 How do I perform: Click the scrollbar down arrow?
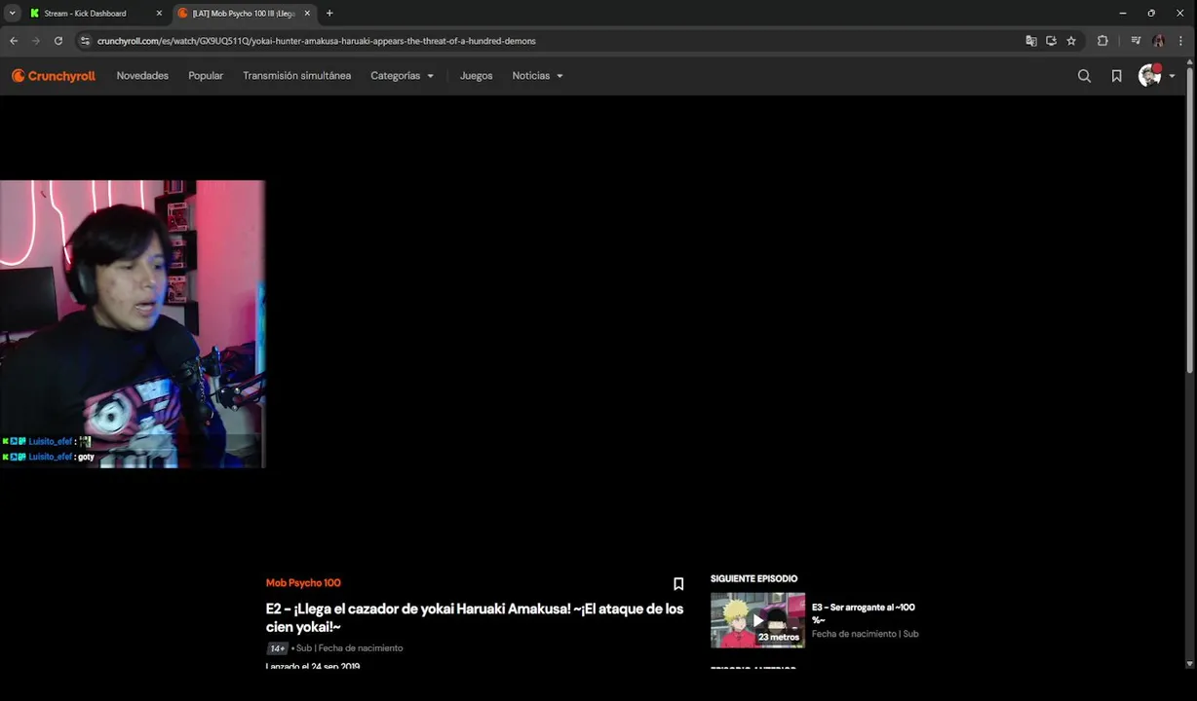pyautogui.click(x=1190, y=664)
